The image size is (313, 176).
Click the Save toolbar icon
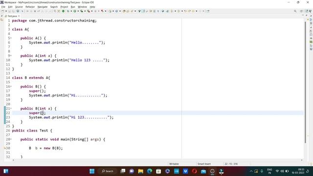(9, 11)
